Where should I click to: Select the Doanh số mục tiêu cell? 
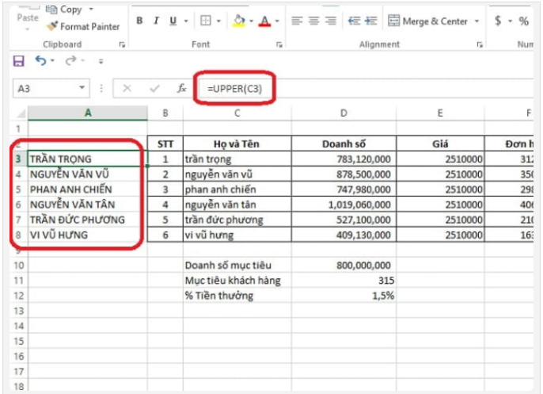[x=237, y=266]
